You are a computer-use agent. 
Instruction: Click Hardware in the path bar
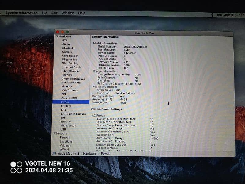pos(90,154)
